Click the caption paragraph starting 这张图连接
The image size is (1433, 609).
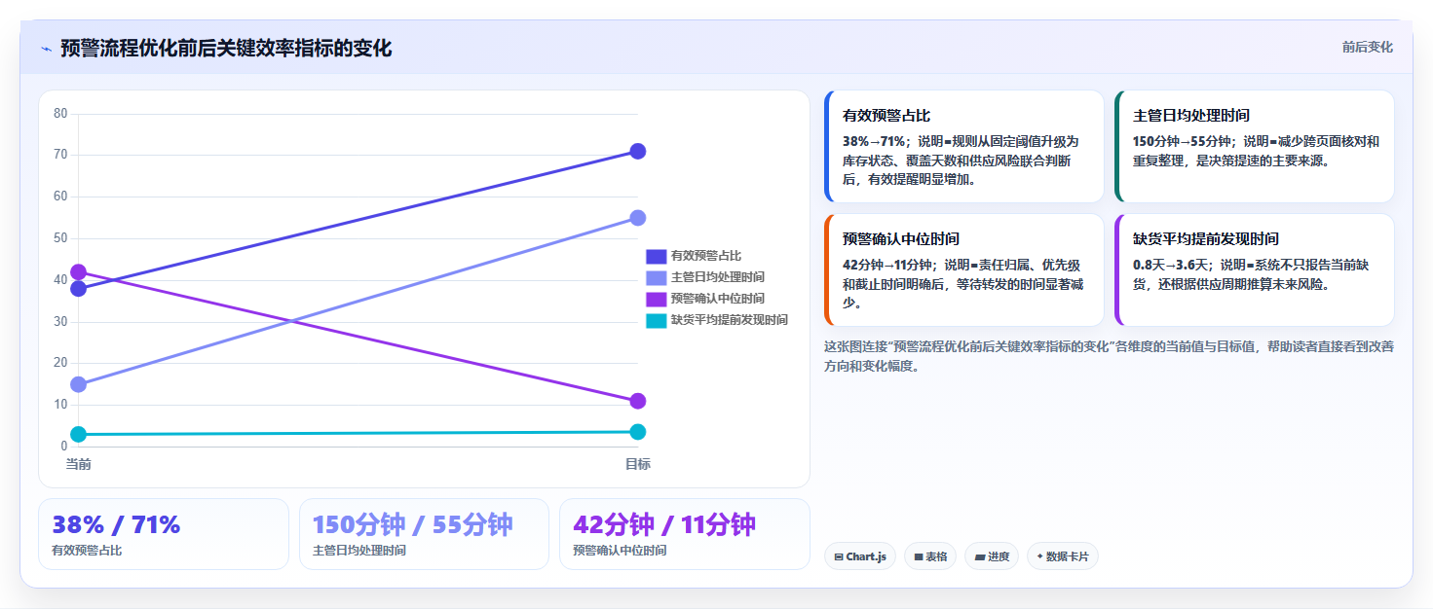tap(1109, 356)
